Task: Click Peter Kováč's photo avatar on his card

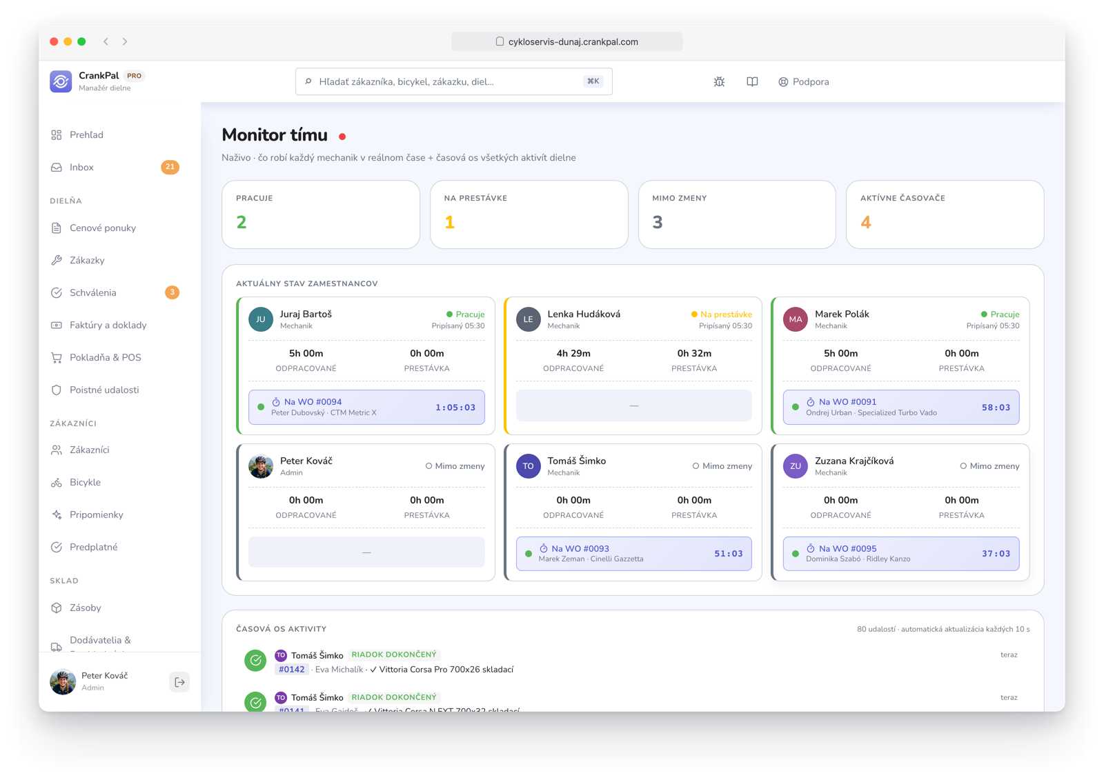Action: pos(261,466)
